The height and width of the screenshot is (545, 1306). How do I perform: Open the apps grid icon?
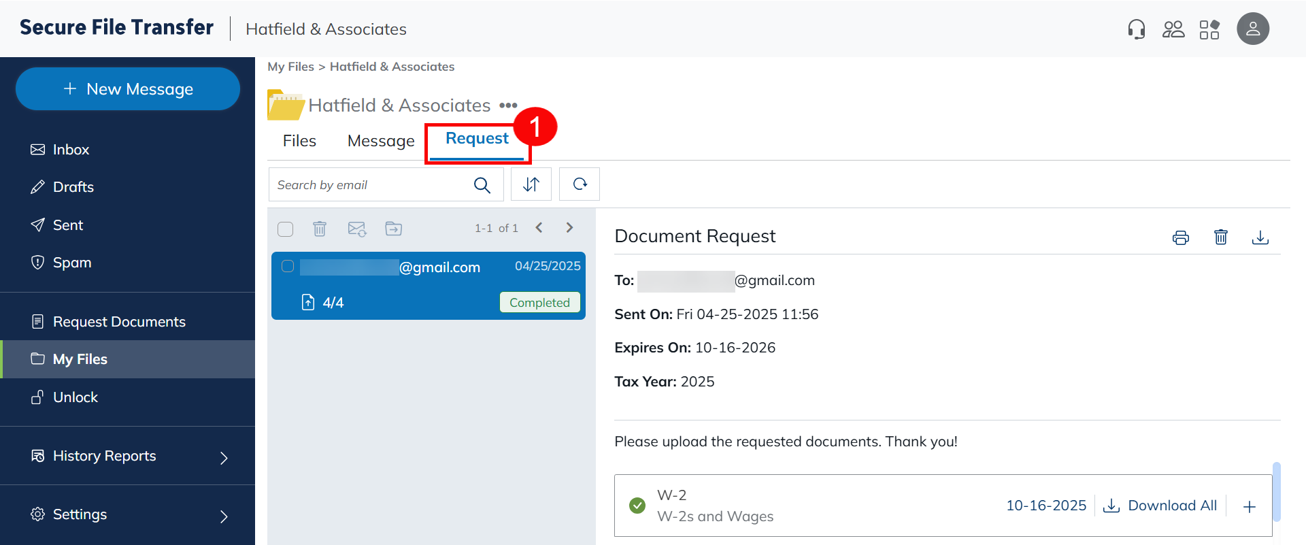[x=1209, y=29]
